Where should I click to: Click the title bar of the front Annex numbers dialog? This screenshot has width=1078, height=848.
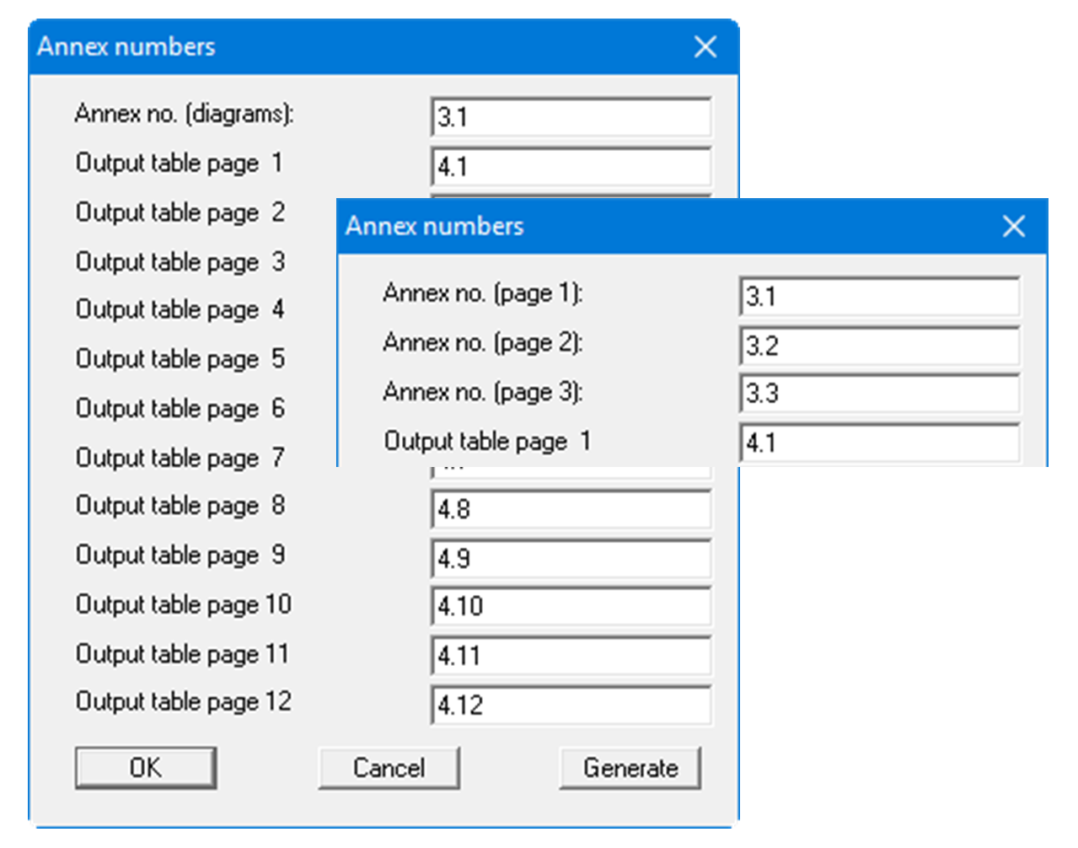[x=590, y=226]
